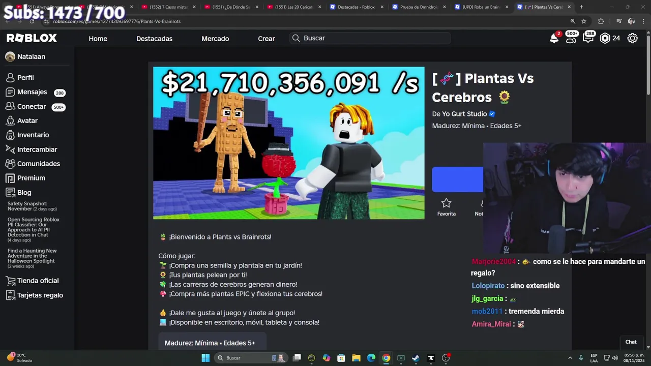The width and height of the screenshot is (651, 366).
Task: Switch to Las 20 Caricaturas tab
Action: pos(293,7)
